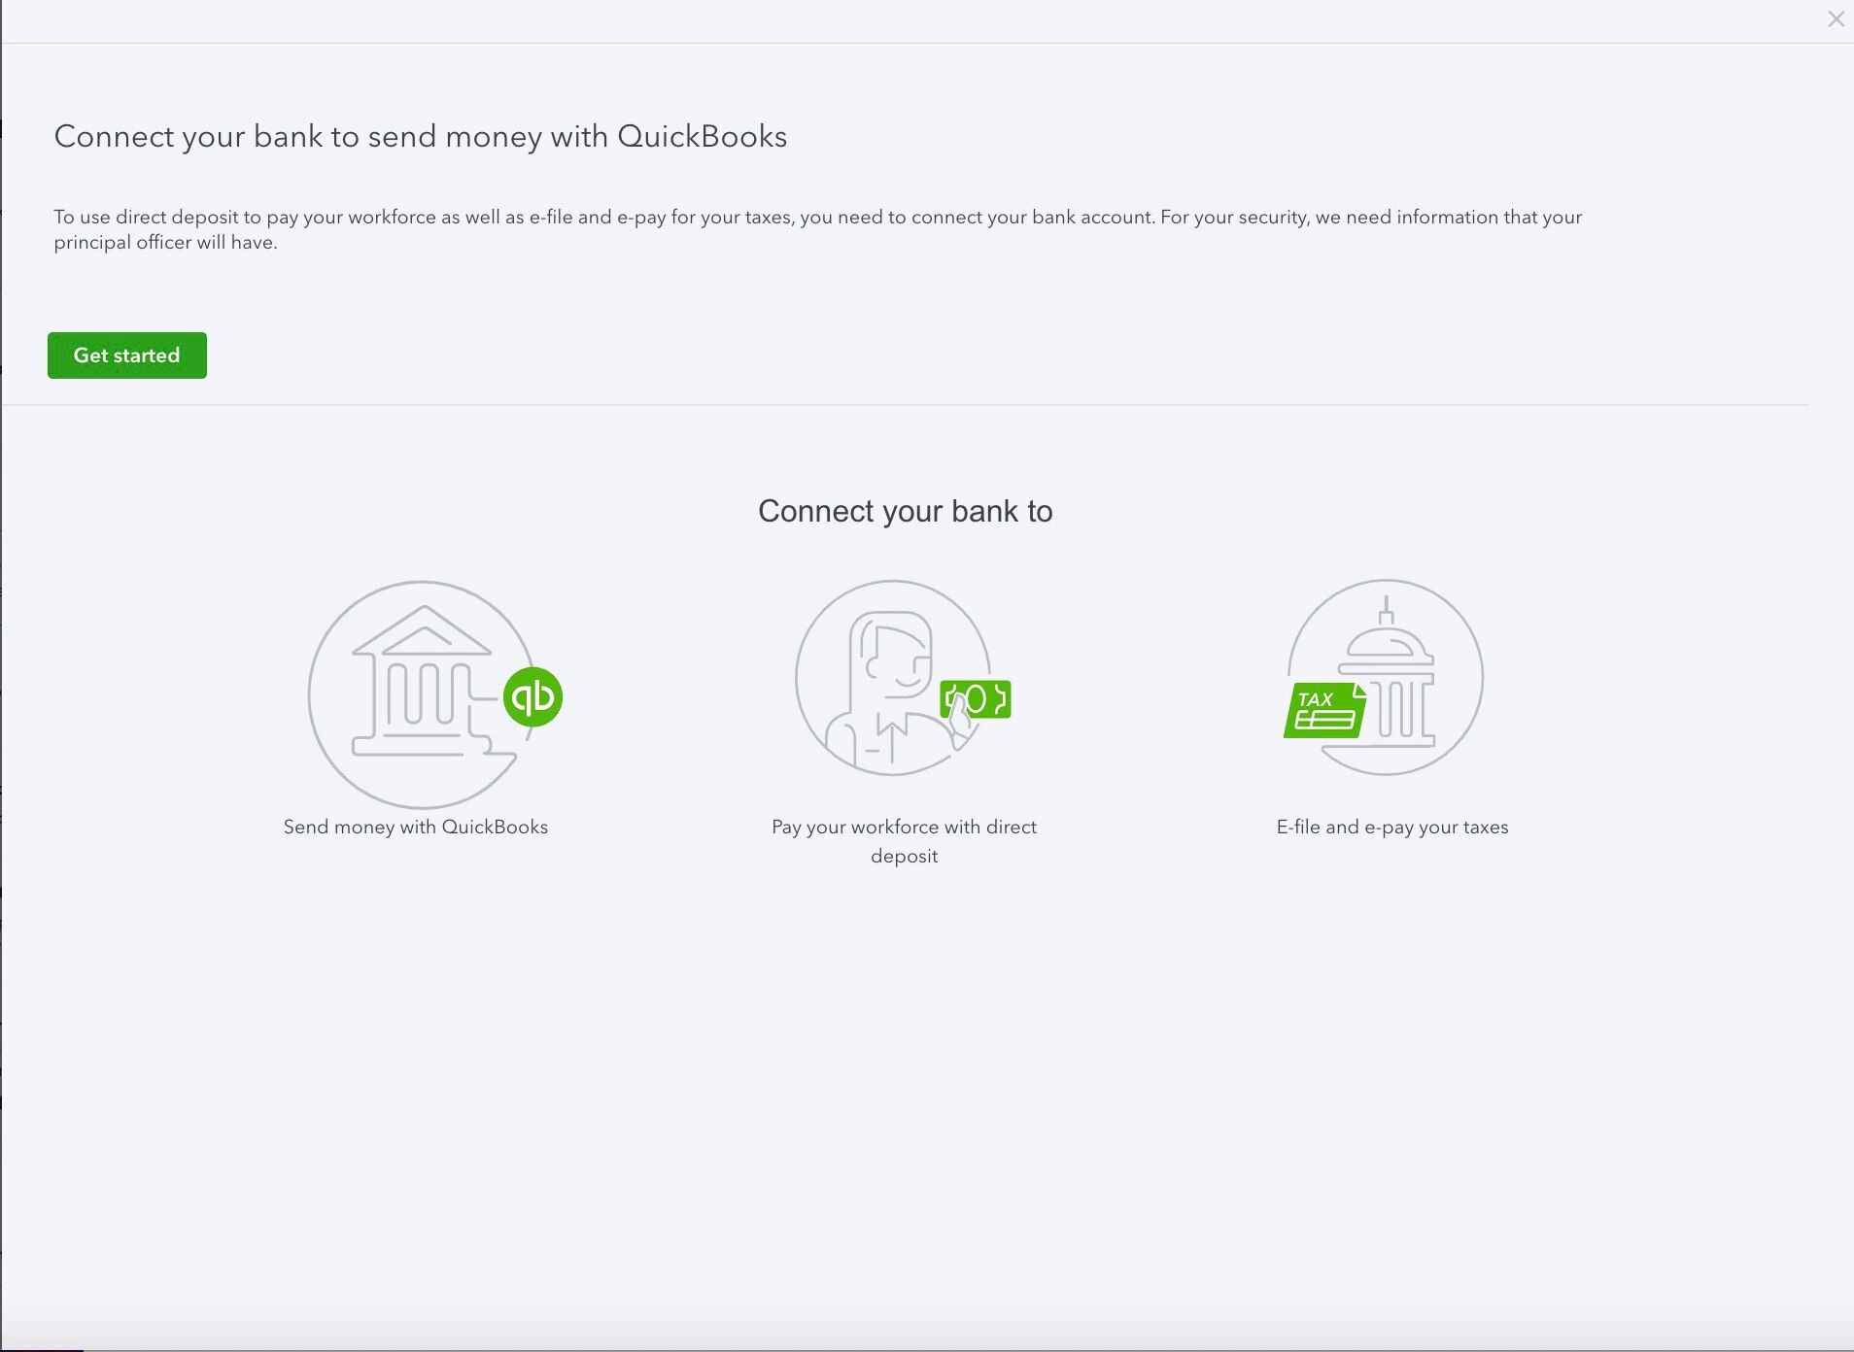Close the connect bank dialog
Viewport: 1854px width, 1352px height.
coord(1836,19)
